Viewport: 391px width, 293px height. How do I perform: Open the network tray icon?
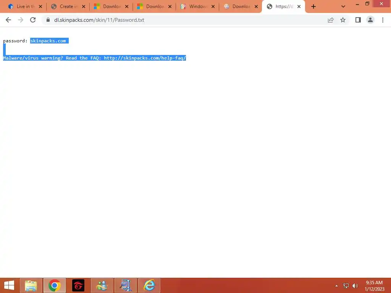tap(346, 285)
